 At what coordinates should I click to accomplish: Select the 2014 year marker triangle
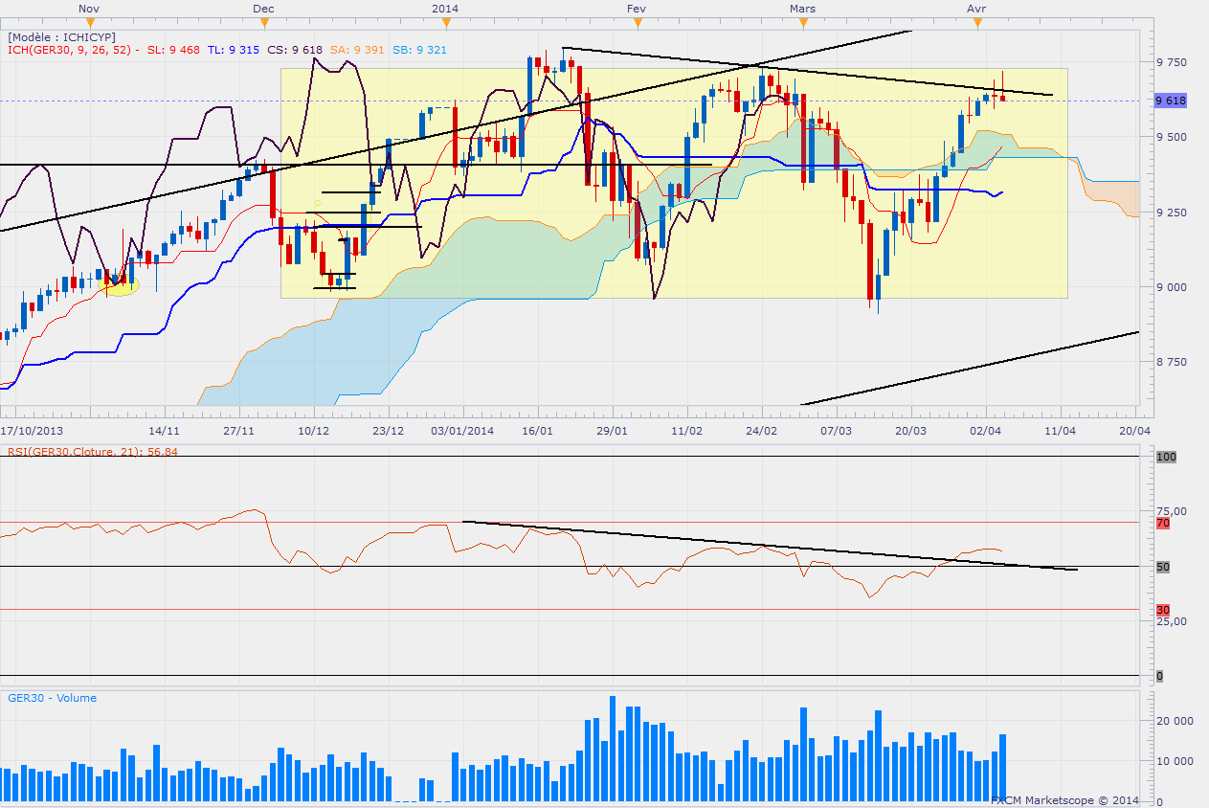(444, 20)
